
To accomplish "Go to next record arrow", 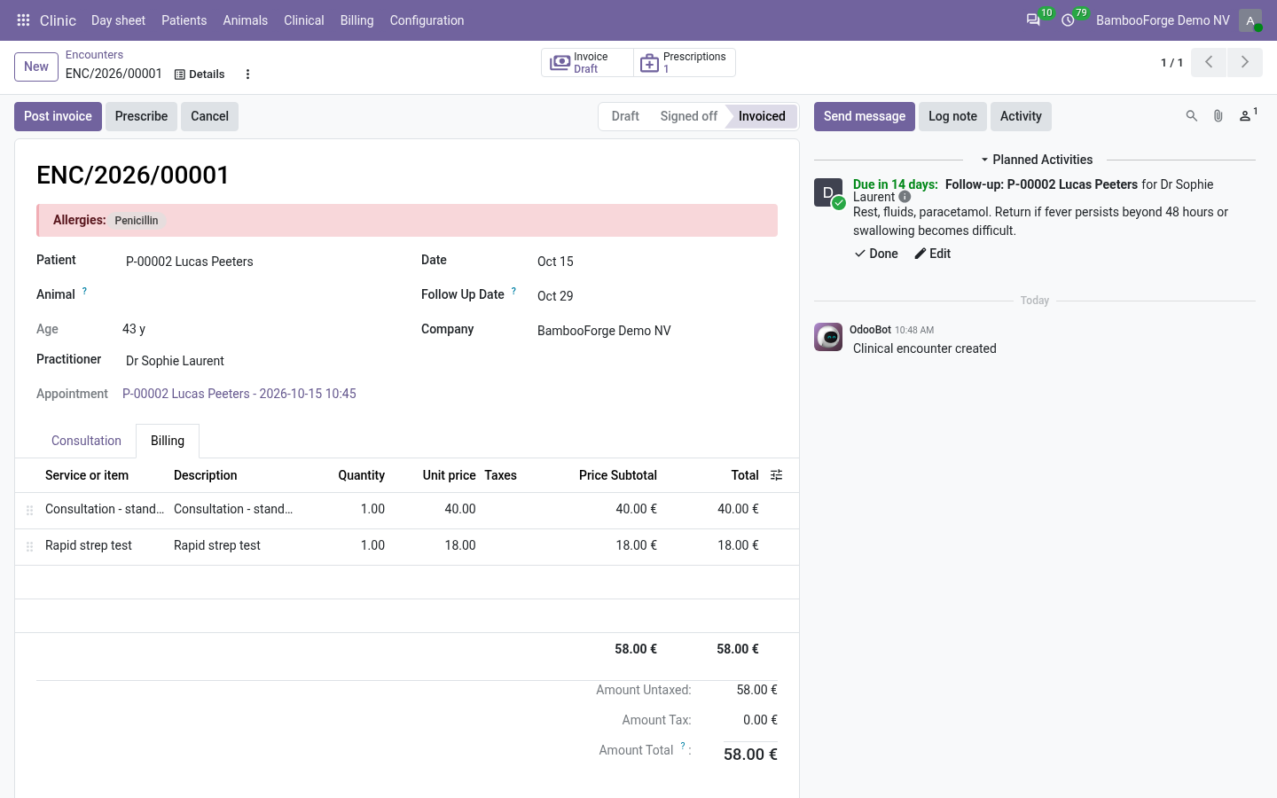I will click(1245, 62).
